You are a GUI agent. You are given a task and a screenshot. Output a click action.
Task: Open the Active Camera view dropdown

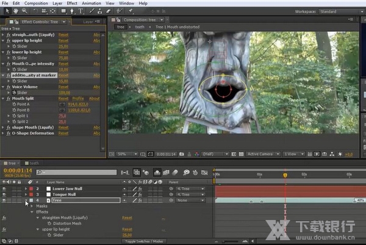coord(261,154)
